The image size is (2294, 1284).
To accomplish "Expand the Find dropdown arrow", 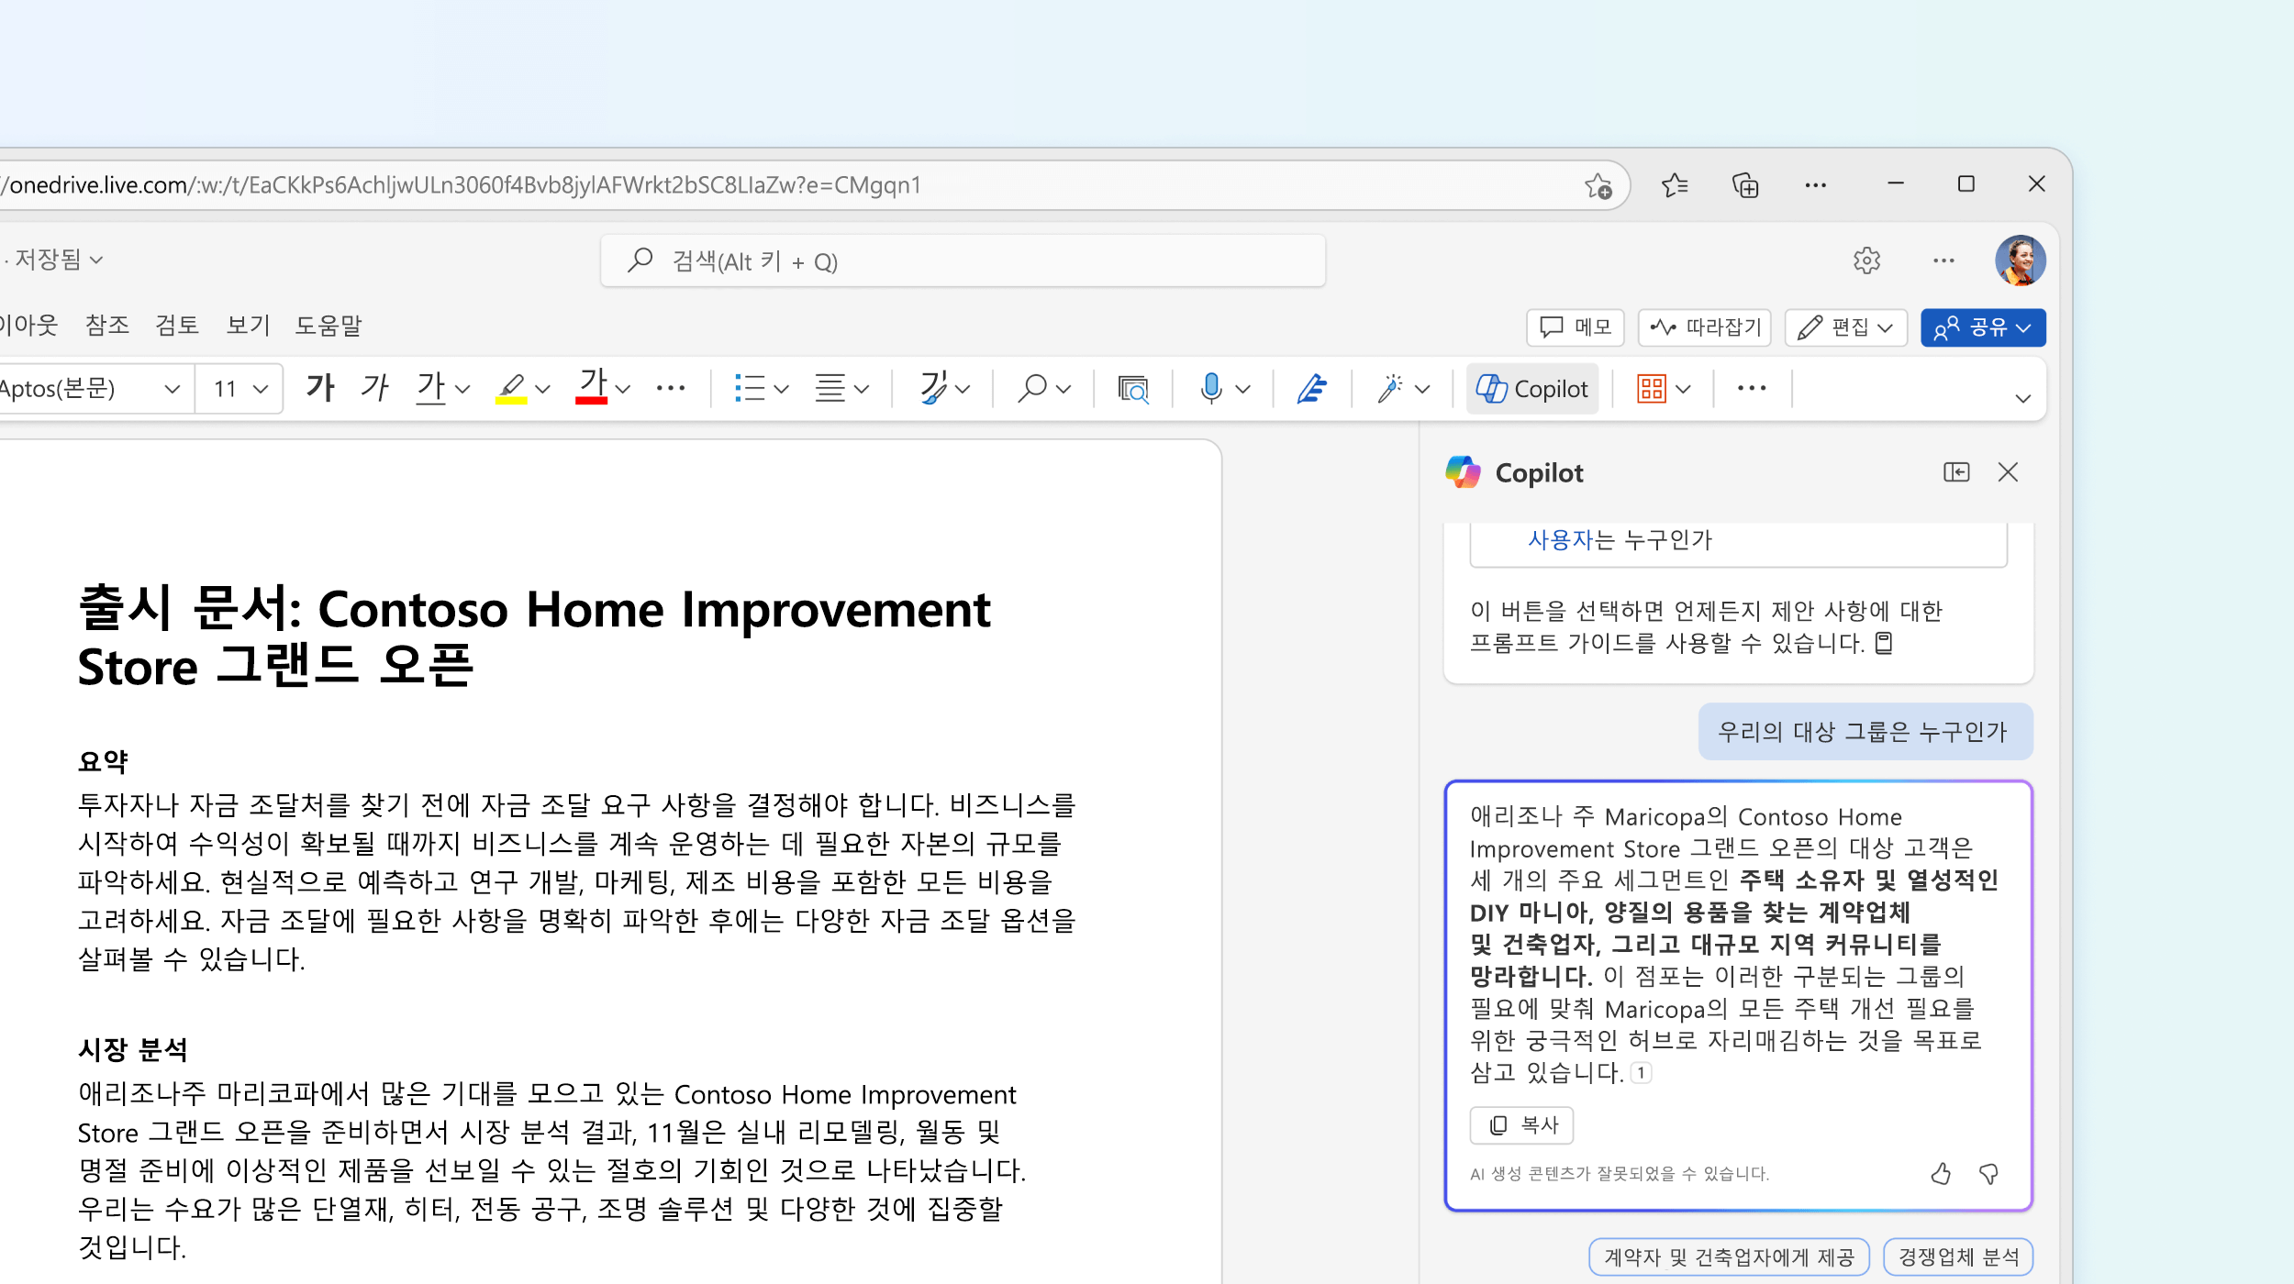I will click(x=1063, y=389).
